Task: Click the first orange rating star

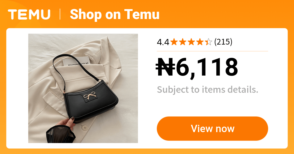Action: pyautogui.click(x=174, y=42)
